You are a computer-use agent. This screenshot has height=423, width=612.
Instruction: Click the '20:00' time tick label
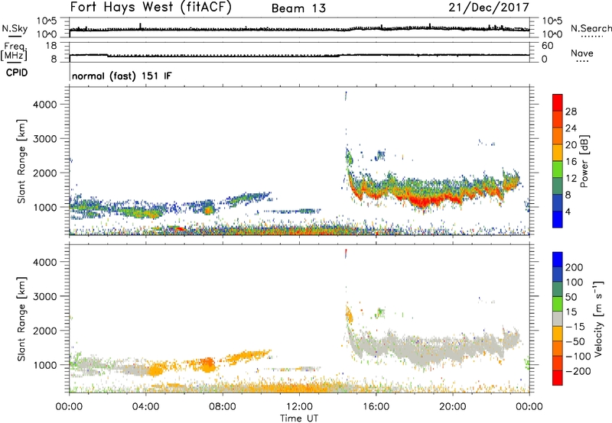453,407
